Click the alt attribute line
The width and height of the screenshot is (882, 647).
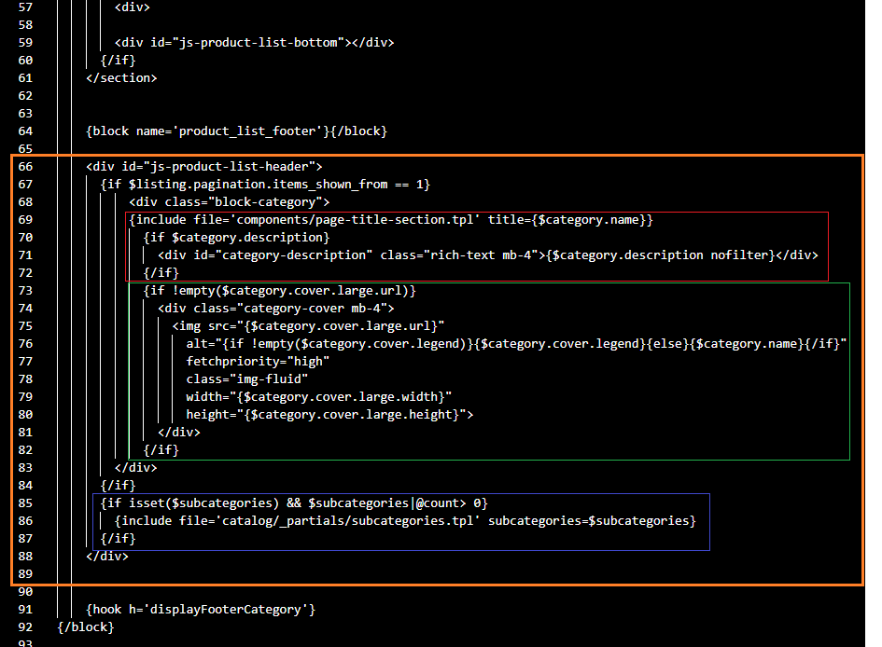click(x=516, y=344)
